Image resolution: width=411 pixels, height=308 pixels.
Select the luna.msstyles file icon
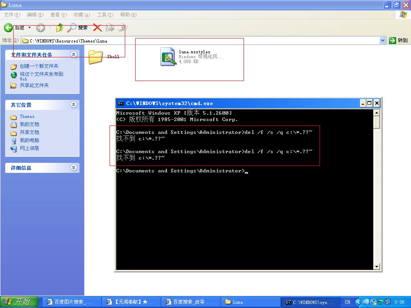169,56
